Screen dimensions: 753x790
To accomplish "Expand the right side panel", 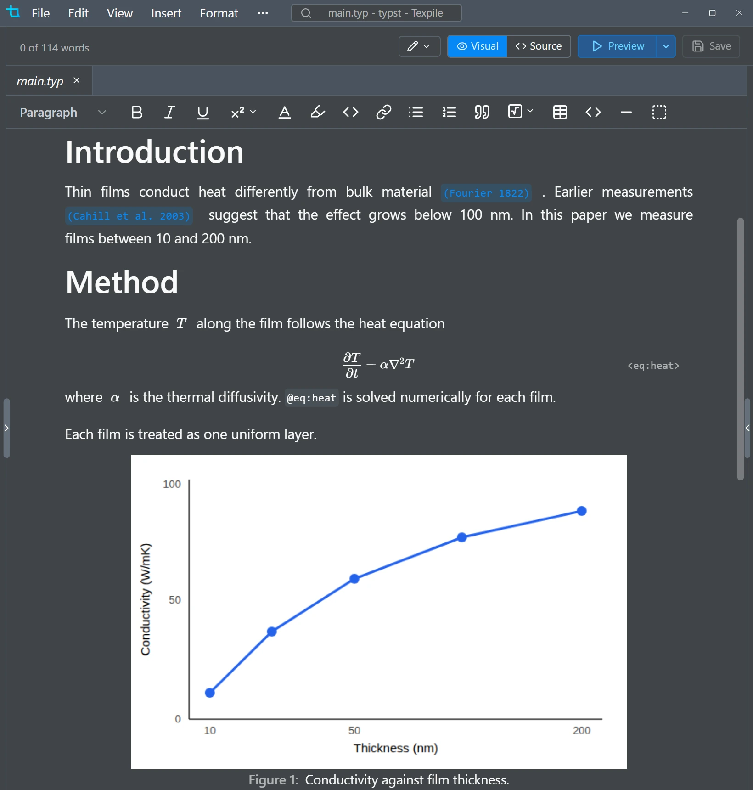I will click(747, 428).
